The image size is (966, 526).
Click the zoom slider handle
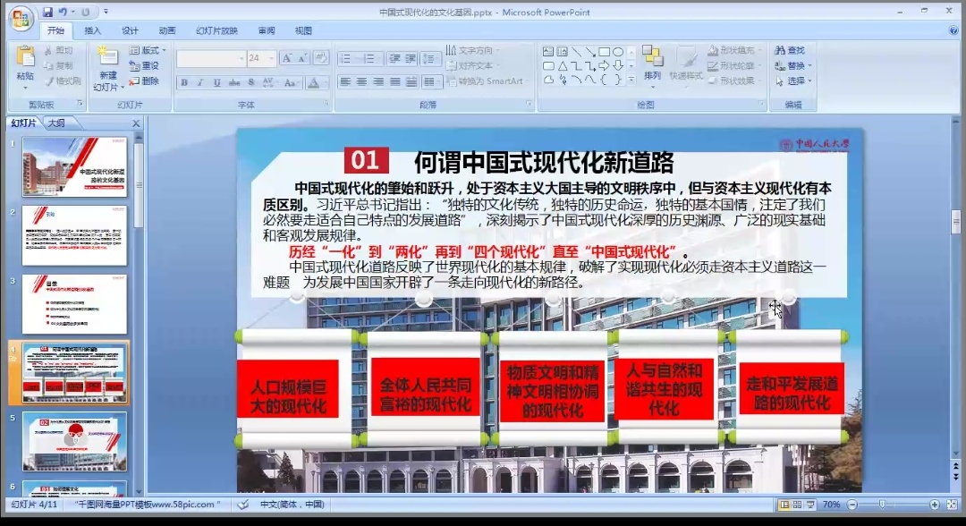[x=882, y=505]
